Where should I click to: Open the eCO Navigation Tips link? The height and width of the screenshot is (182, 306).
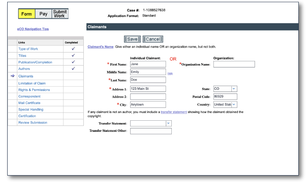point(33,29)
